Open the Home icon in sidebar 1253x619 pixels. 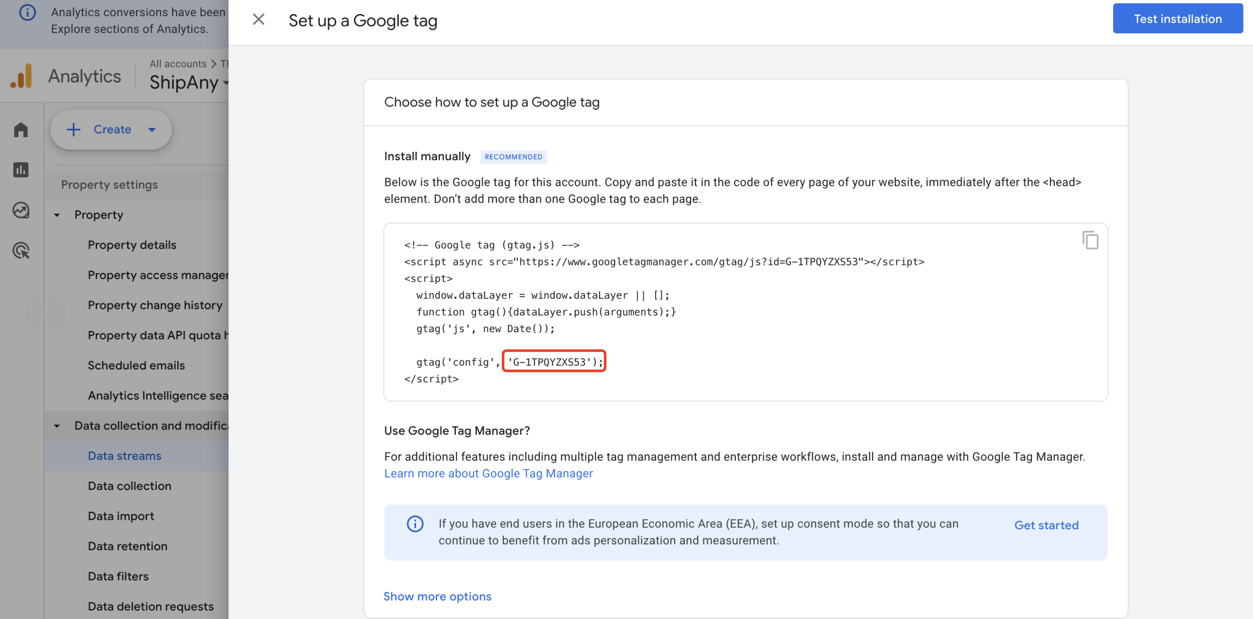pos(21,130)
